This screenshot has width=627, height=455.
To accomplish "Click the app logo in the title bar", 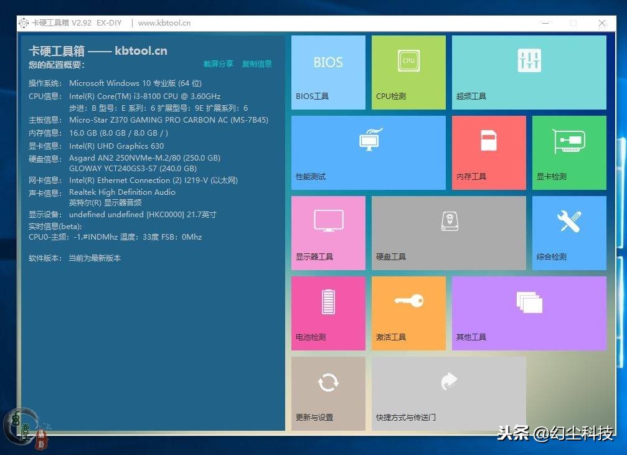I will point(23,22).
